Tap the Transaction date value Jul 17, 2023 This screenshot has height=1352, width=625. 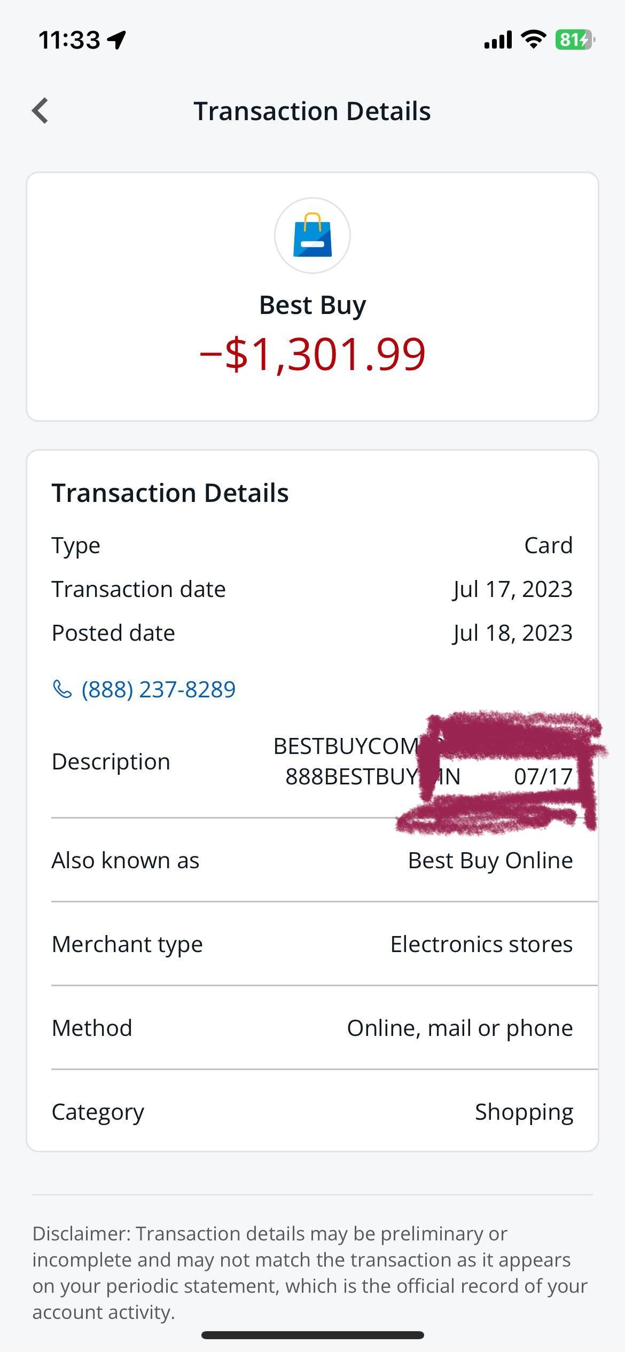pos(512,589)
